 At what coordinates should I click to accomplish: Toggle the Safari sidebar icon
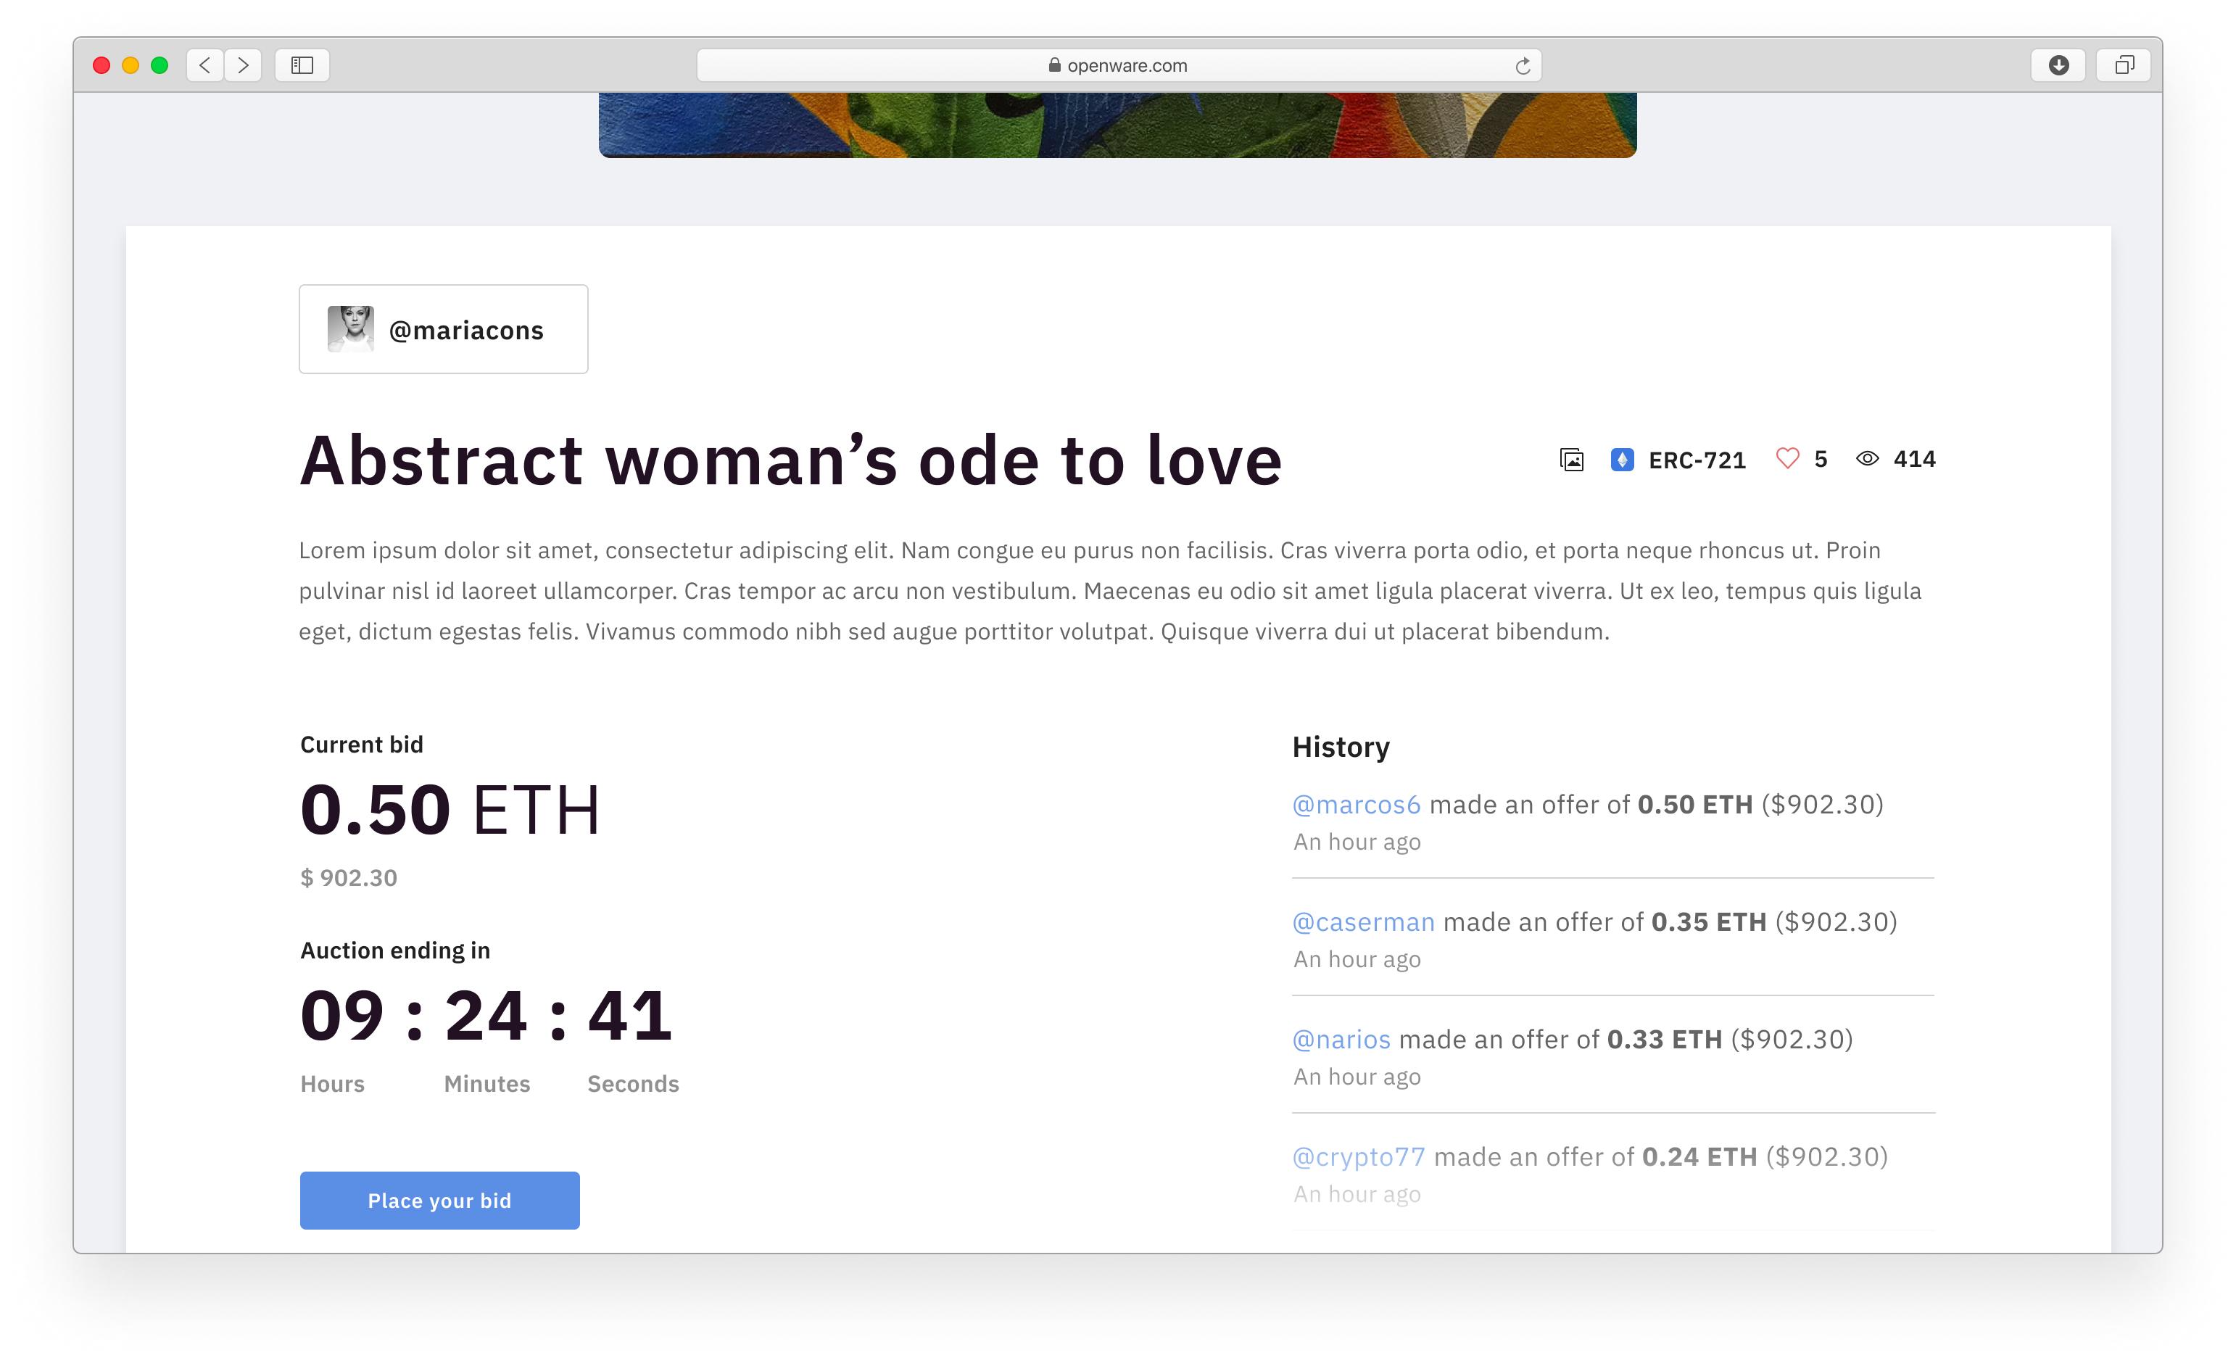pos(302,65)
